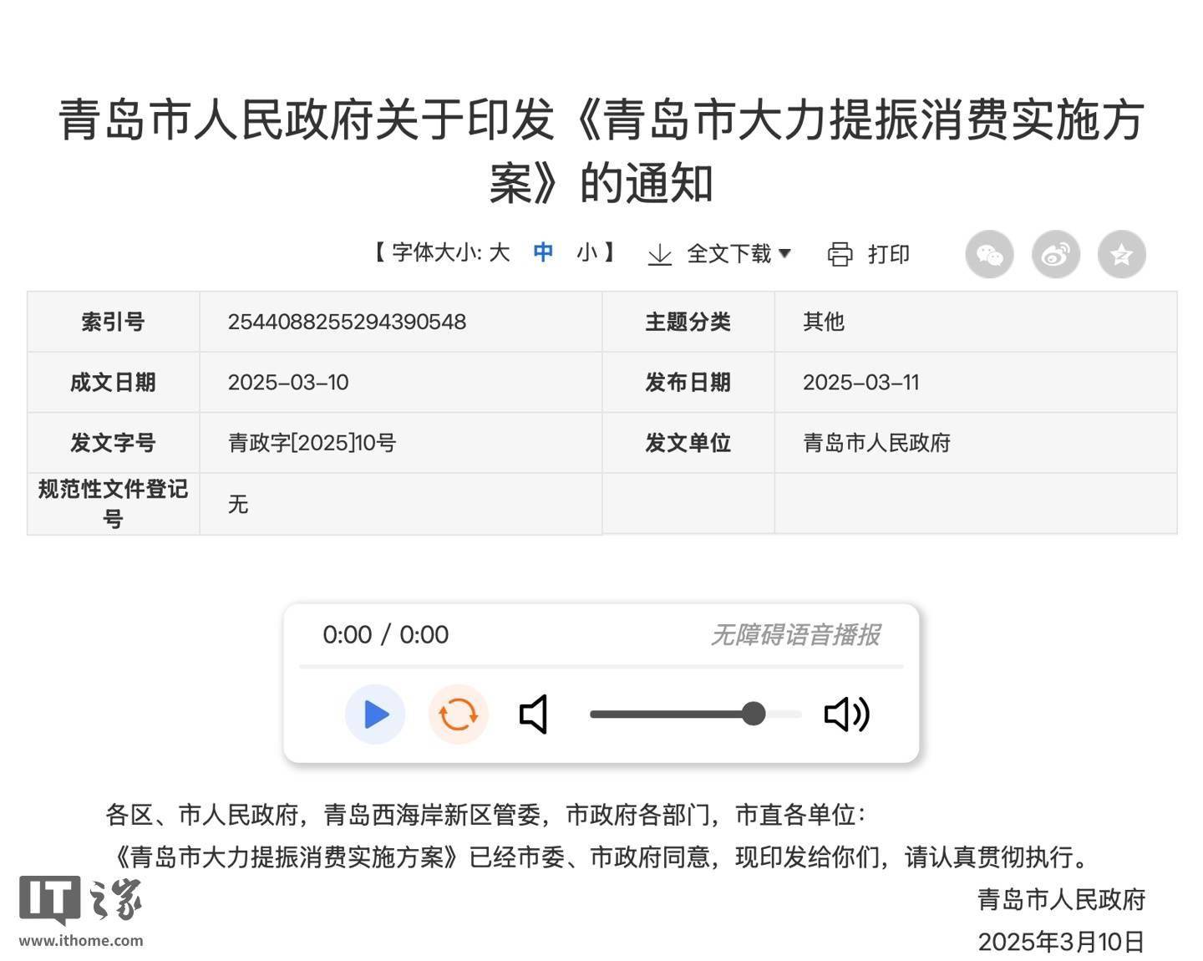Click the 成文日期 label cell
Image resolution: width=1203 pixels, height=961 pixels.
pyautogui.click(x=113, y=382)
